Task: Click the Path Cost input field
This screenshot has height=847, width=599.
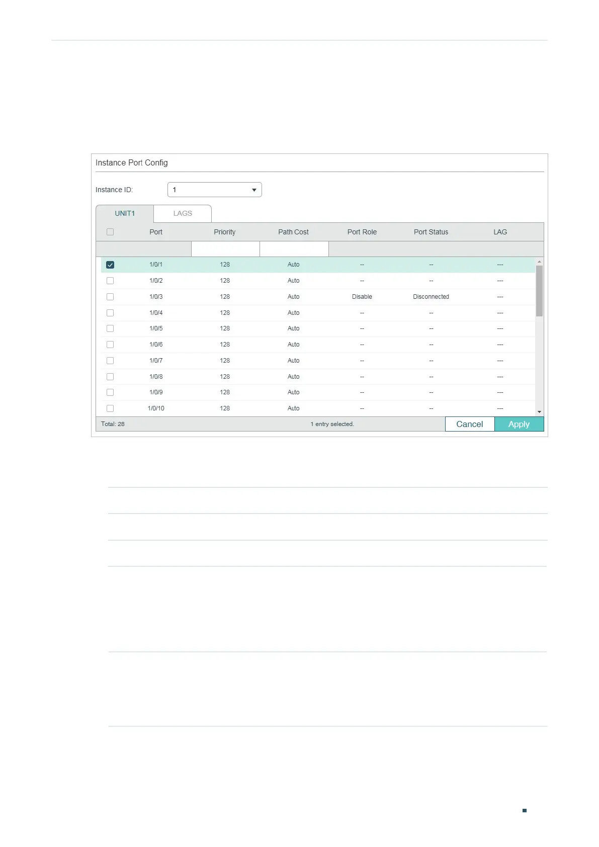Action: (294, 249)
